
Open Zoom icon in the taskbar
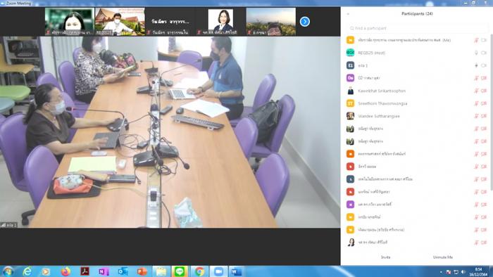pyautogui.click(x=218, y=271)
